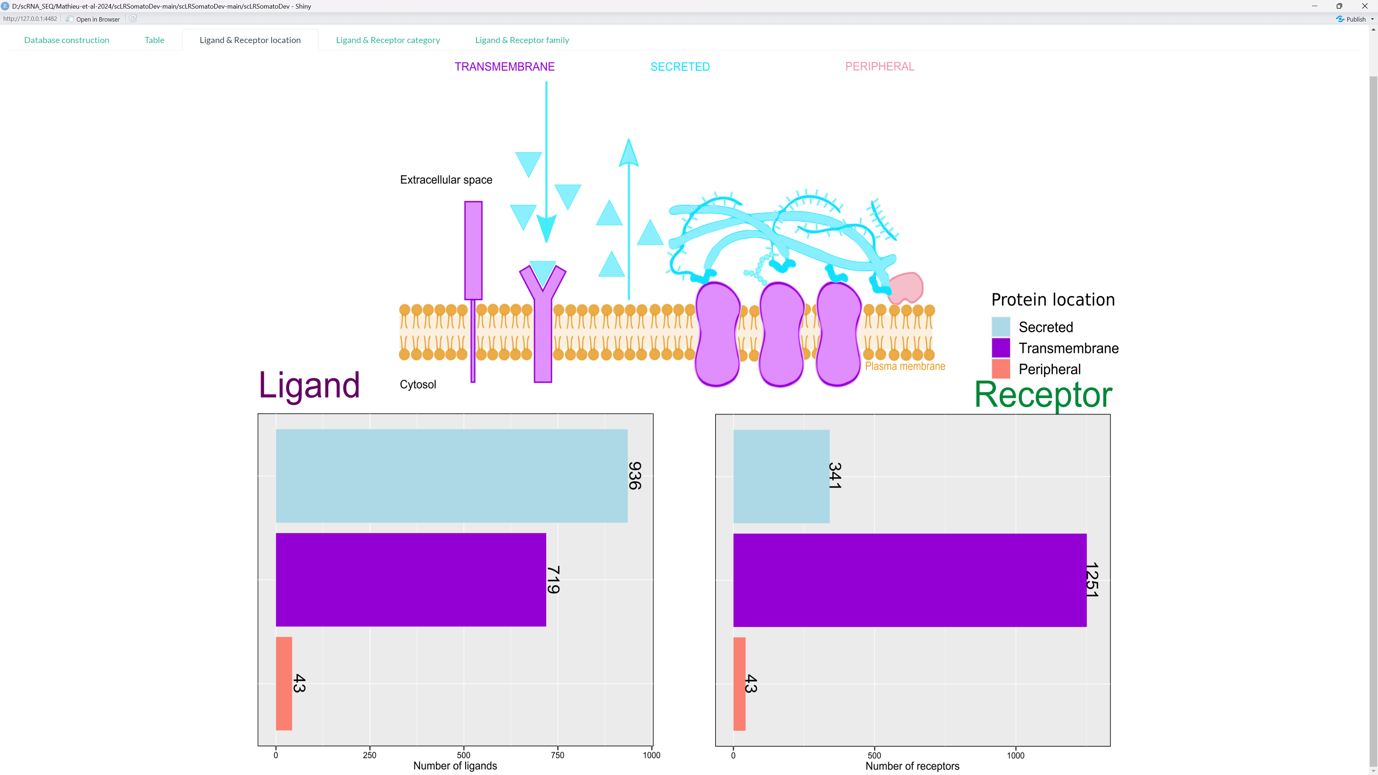Close the Shiny viewer window

(x=1365, y=6)
